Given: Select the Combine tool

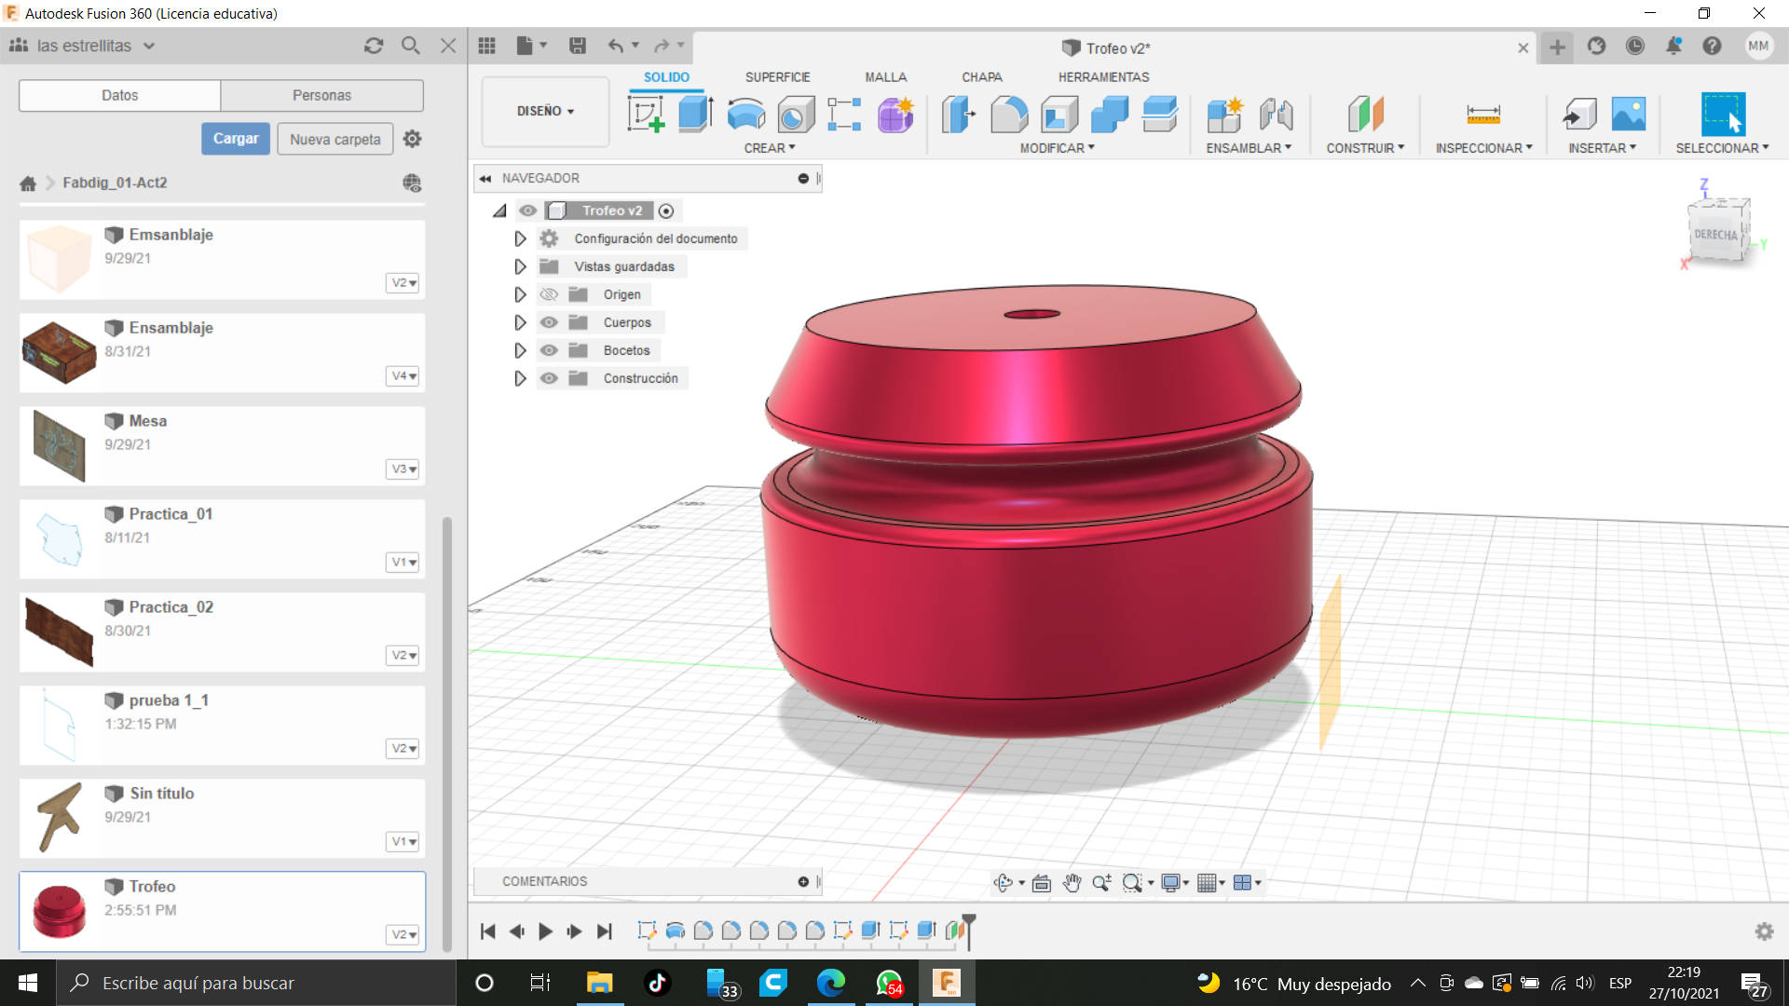Looking at the screenshot, I should point(1110,115).
